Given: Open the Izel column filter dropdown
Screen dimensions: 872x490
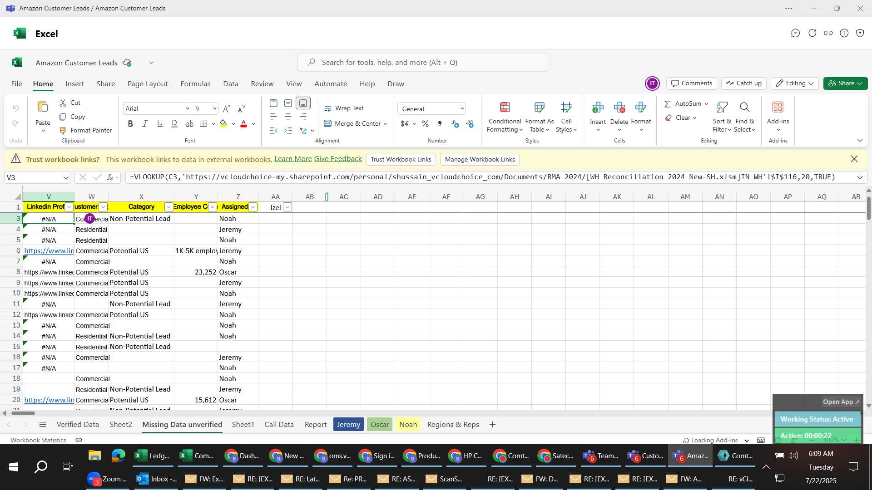Looking at the screenshot, I should [x=287, y=207].
